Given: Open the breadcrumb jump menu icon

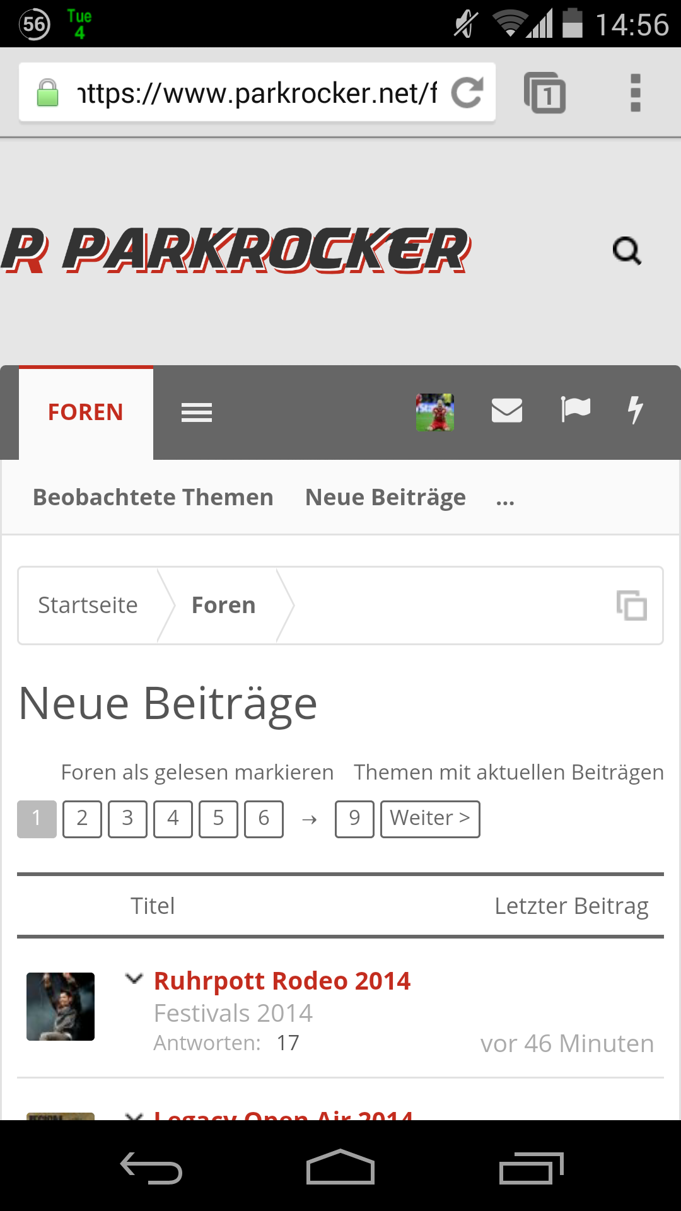Looking at the screenshot, I should (x=631, y=605).
